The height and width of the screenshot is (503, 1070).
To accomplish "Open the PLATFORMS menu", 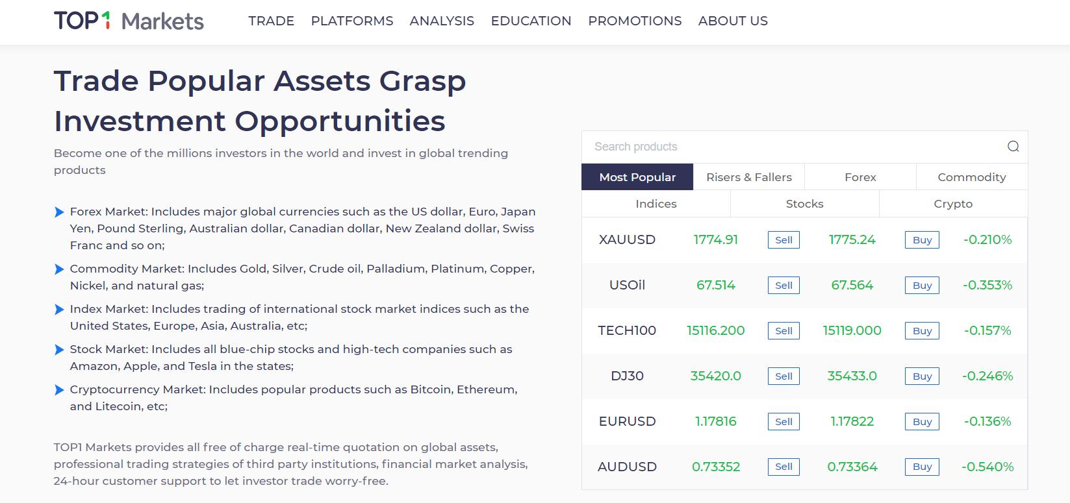I will [x=351, y=21].
